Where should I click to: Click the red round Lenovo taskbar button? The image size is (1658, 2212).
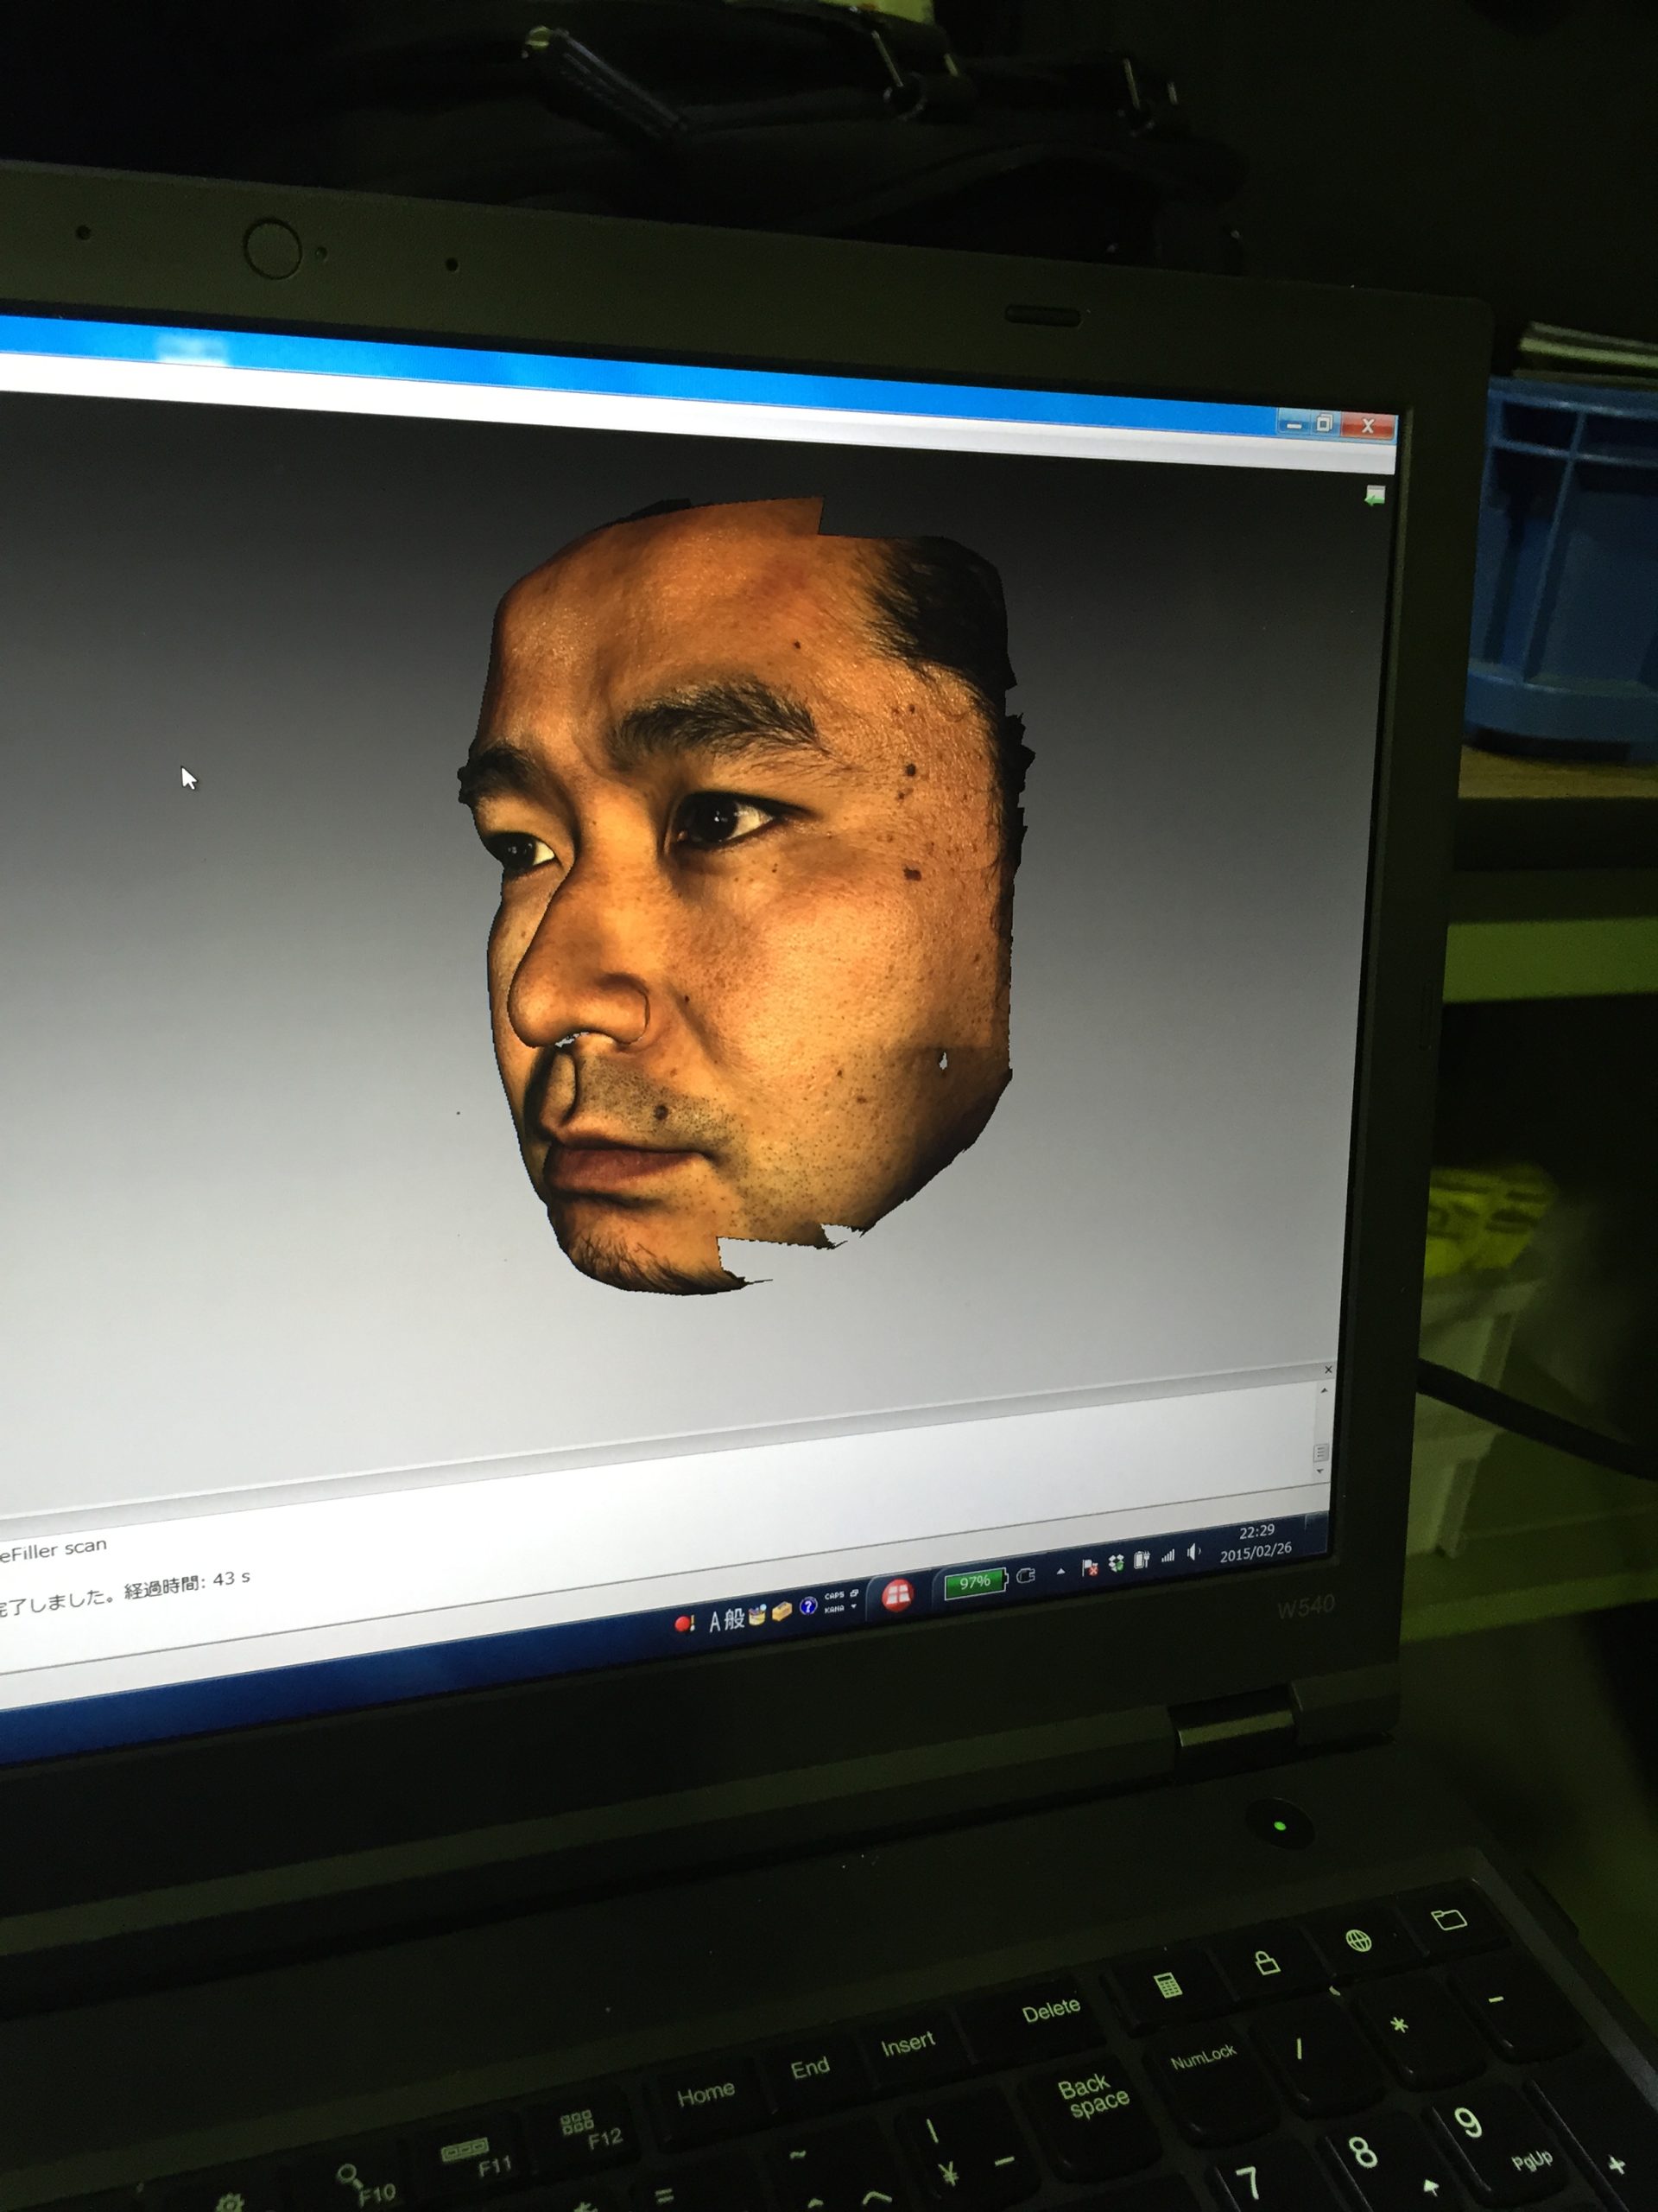tap(897, 1596)
